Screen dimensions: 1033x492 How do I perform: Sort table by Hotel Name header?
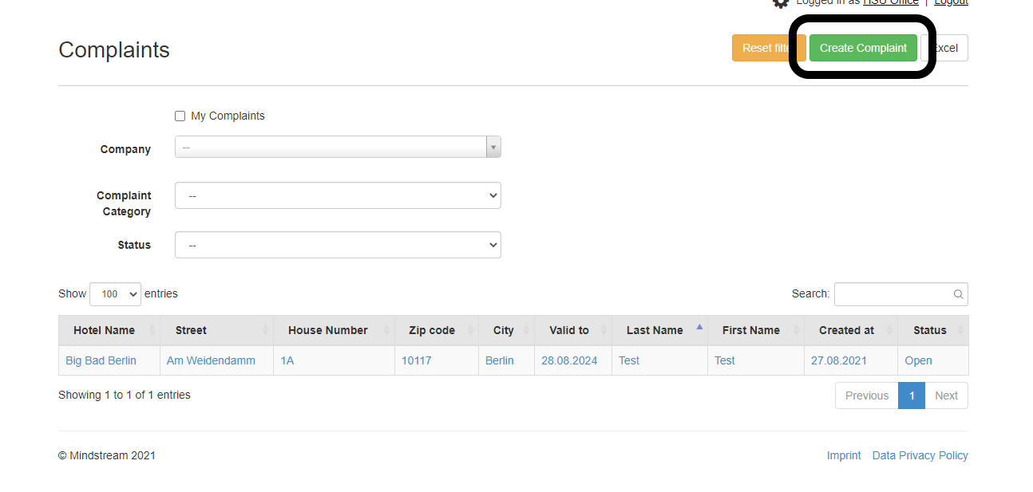click(x=104, y=330)
